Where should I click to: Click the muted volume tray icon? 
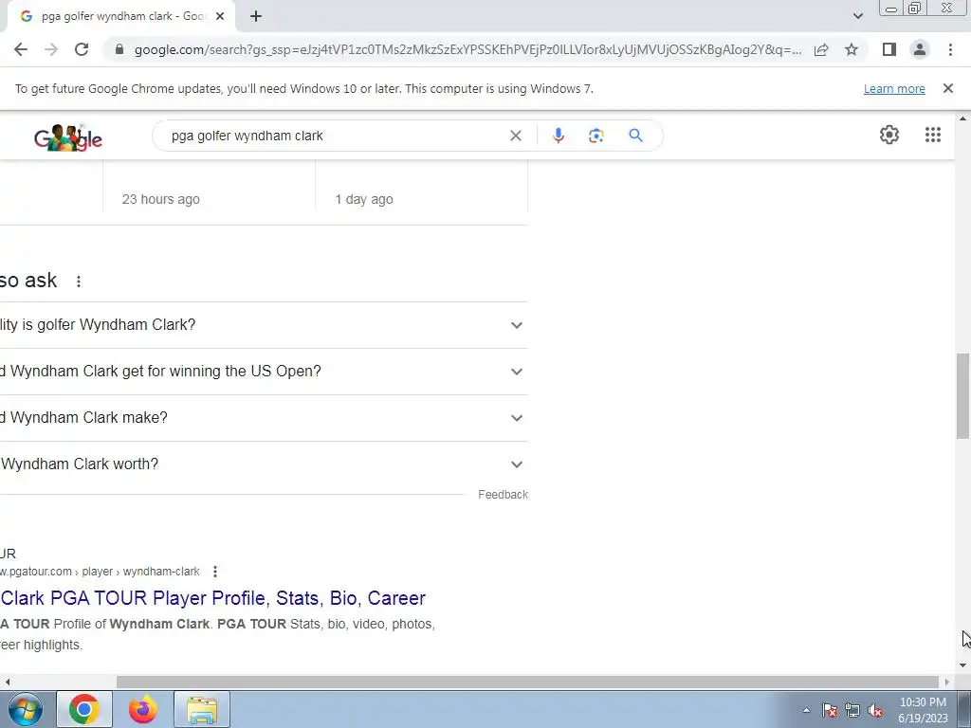coord(875,711)
